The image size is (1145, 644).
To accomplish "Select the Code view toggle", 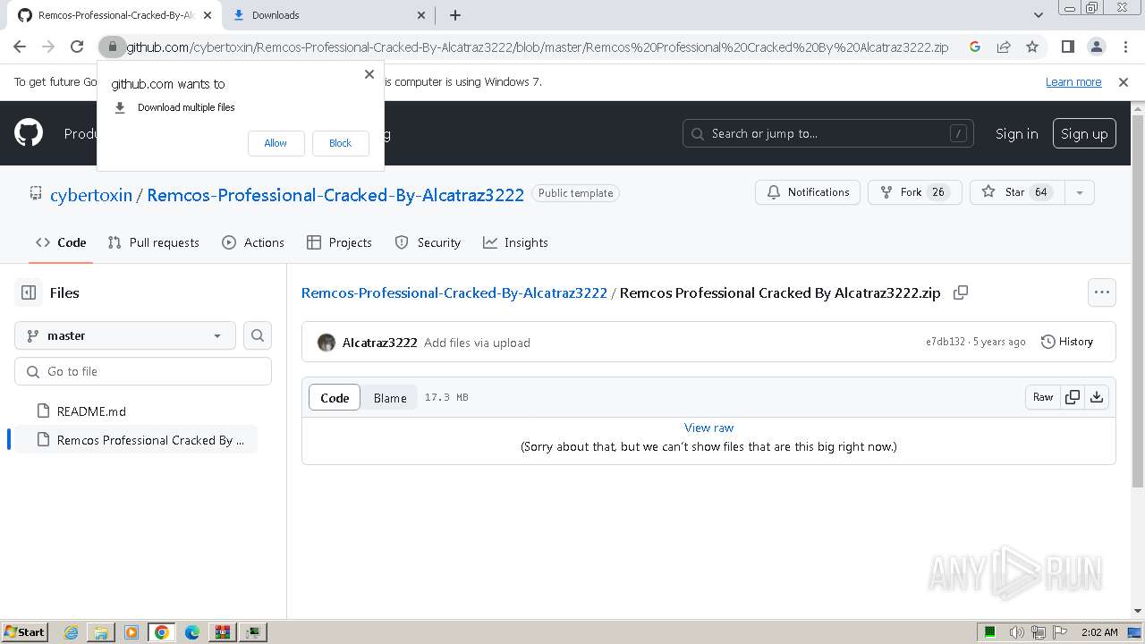I will coord(335,398).
